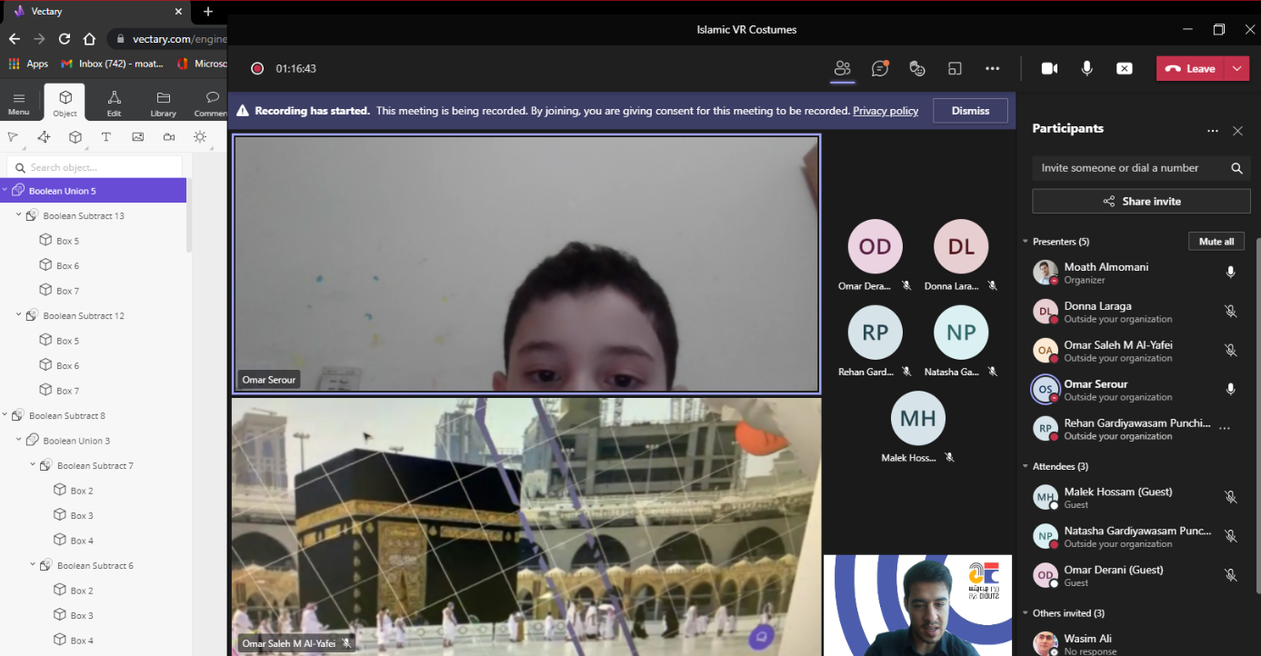Open the breakout rooms icon in Teams
This screenshot has width=1261, height=656.
955,68
